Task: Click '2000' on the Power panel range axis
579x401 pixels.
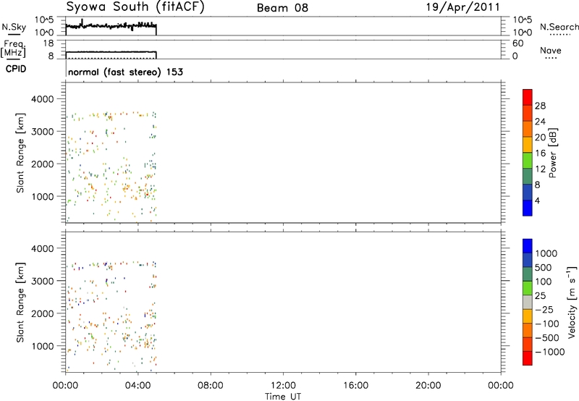Action: 42,164
